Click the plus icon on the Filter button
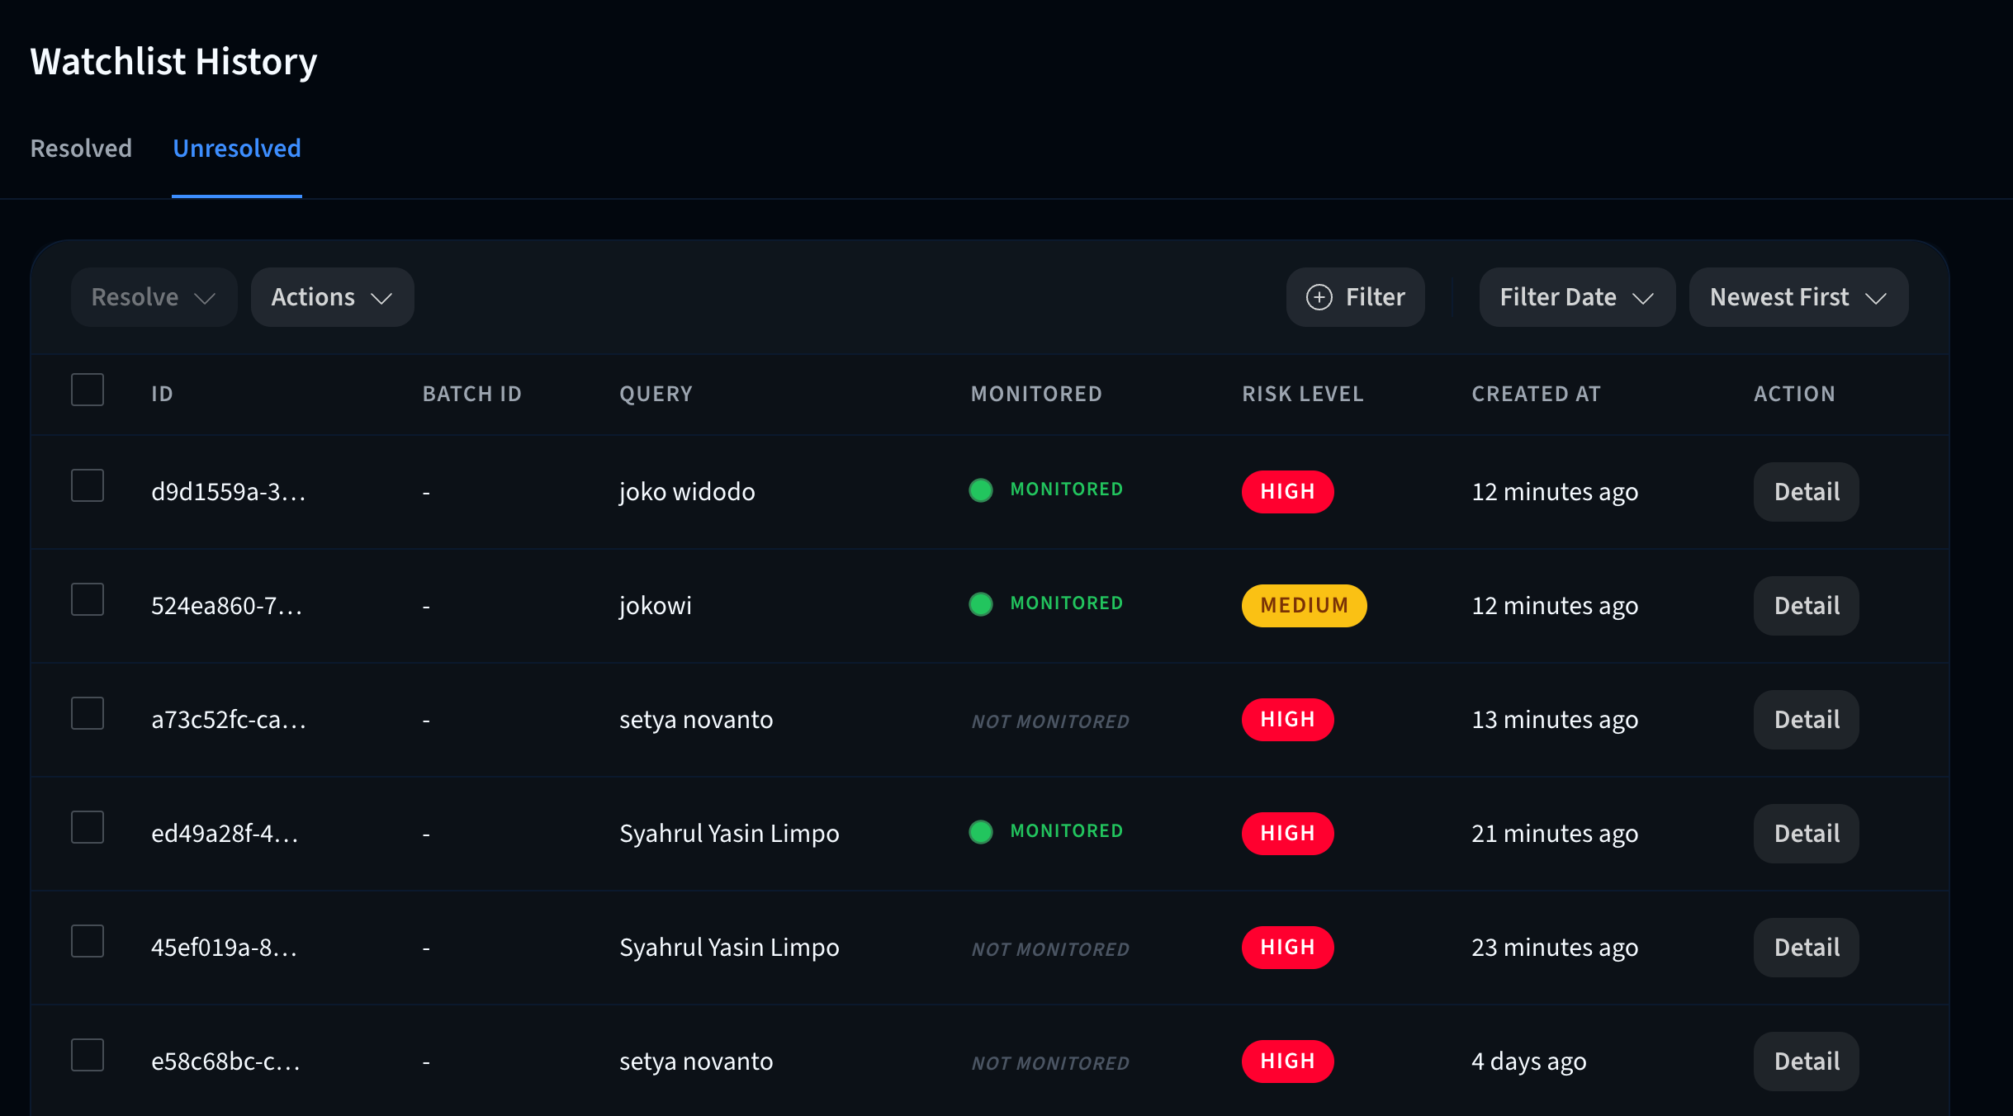The height and width of the screenshot is (1116, 2013). click(1319, 297)
